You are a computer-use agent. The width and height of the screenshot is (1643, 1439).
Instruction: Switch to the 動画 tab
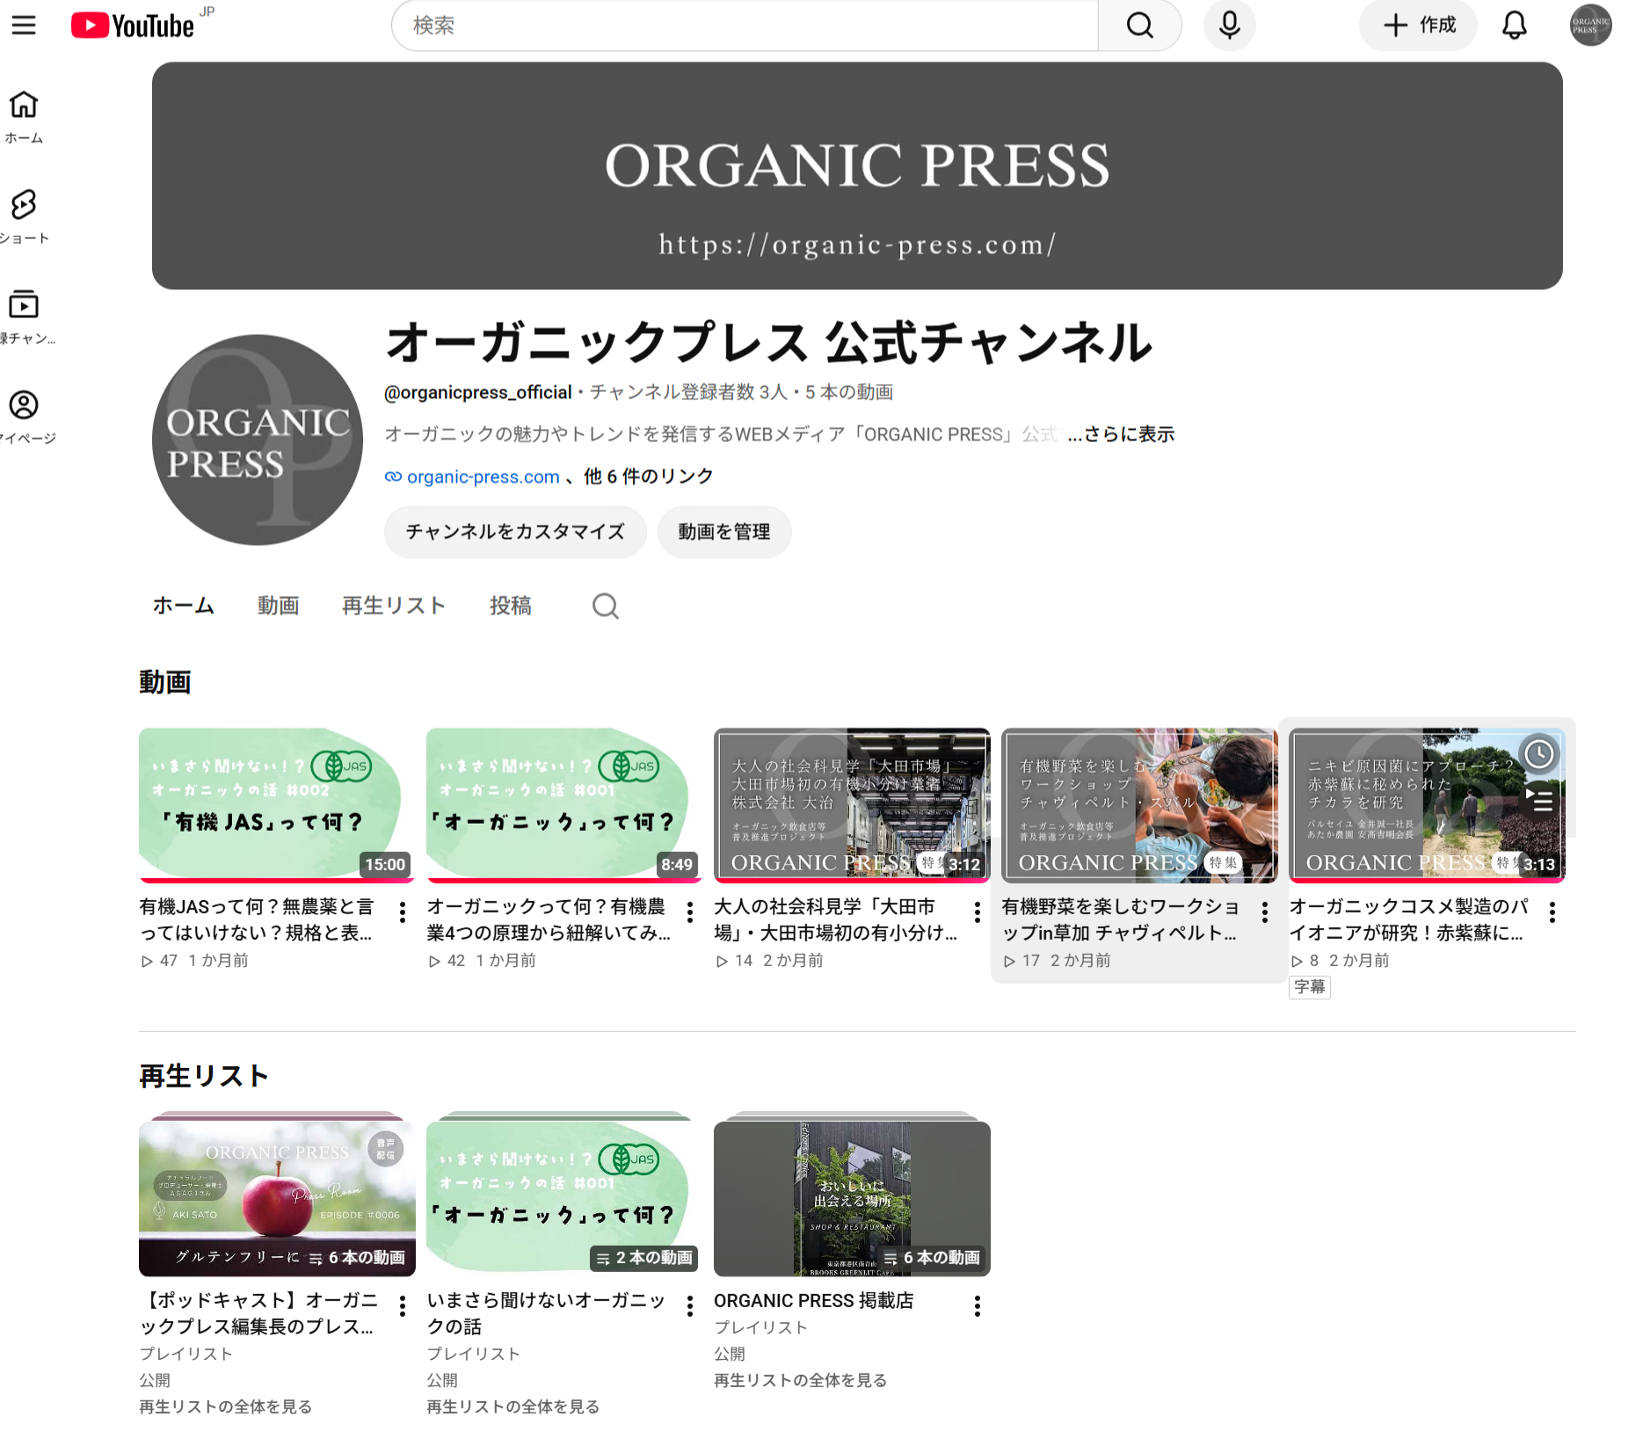click(278, 606)
